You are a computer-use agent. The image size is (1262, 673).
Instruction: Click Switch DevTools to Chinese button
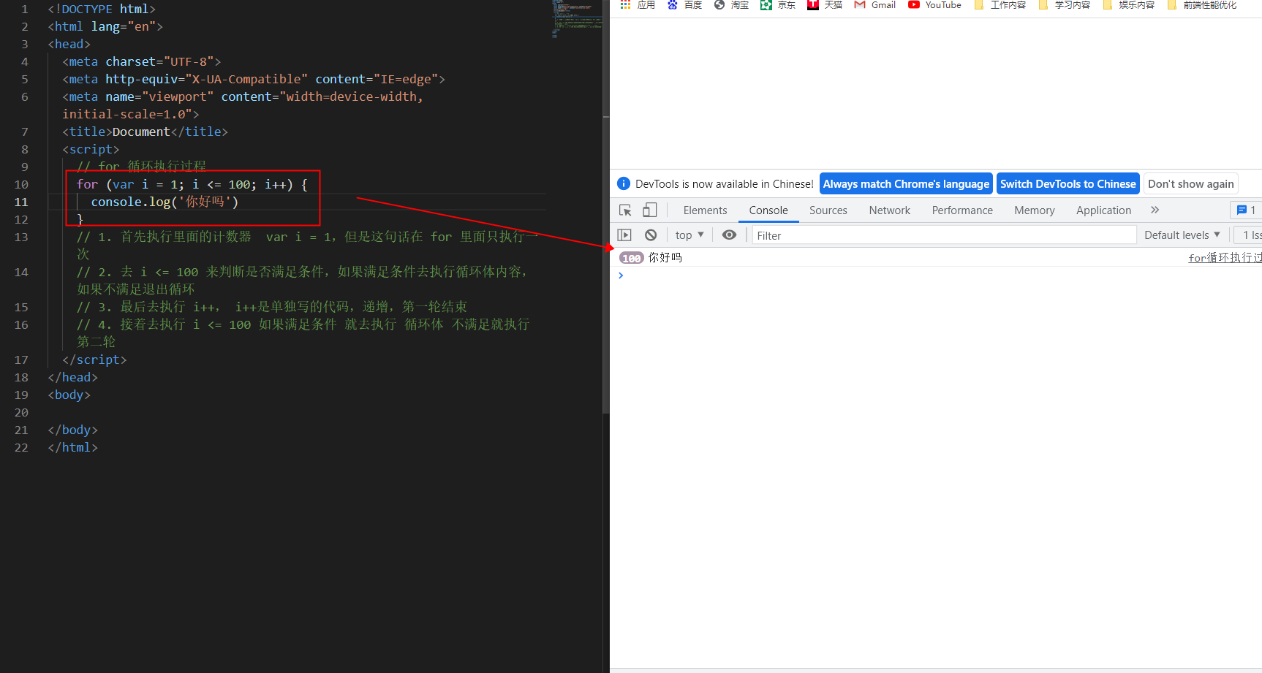[1068, 184]
